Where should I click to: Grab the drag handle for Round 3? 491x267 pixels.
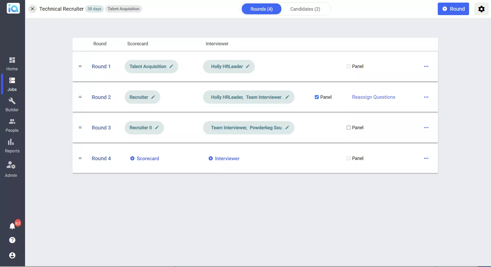click(x=80, y=128)
